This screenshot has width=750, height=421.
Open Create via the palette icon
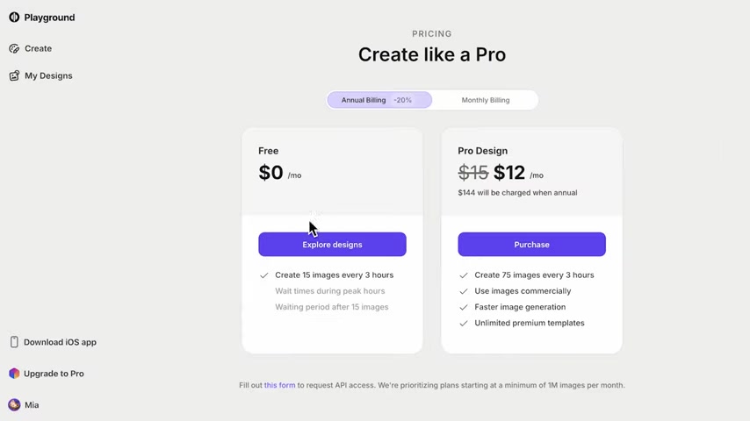point(14,48)
